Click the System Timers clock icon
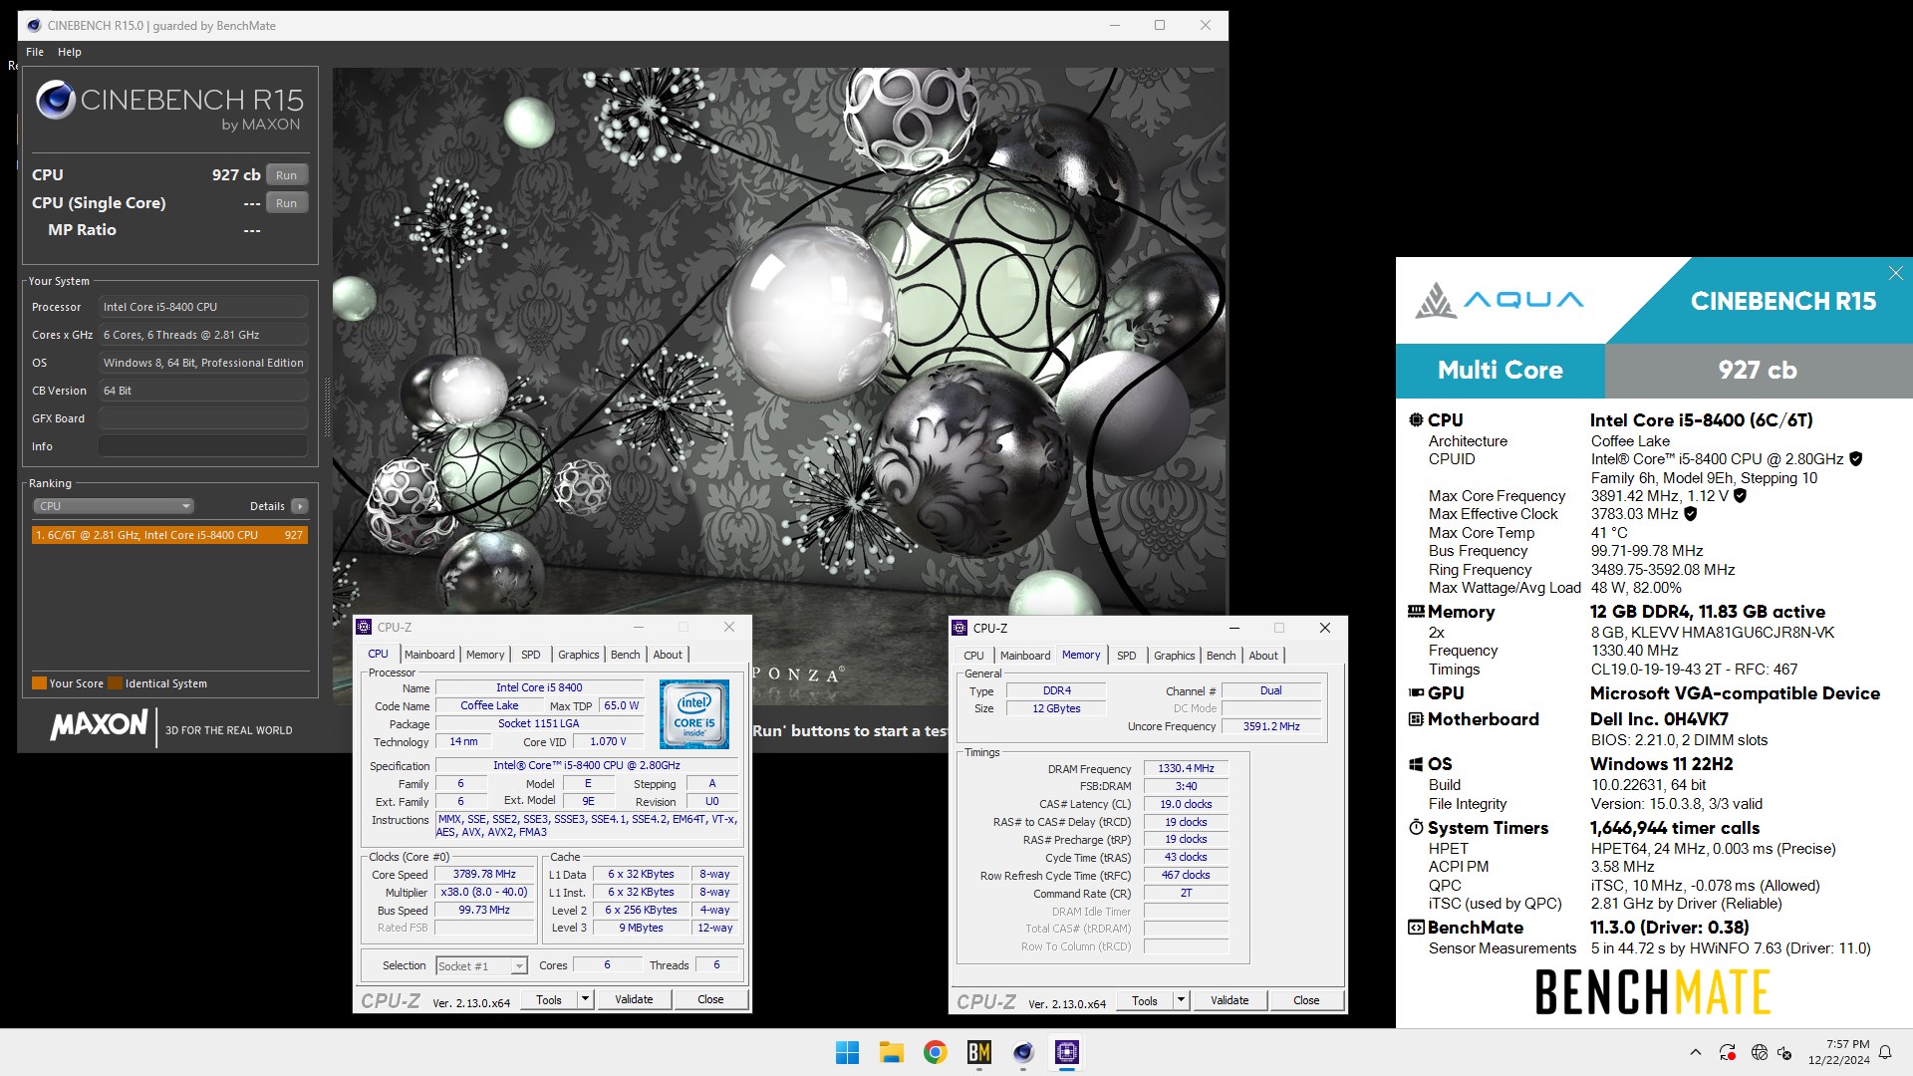This screenshot has height=1076, width=1913. coord(1416,828)
